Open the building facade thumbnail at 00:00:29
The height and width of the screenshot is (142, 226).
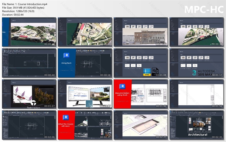[x=141, y=32]
